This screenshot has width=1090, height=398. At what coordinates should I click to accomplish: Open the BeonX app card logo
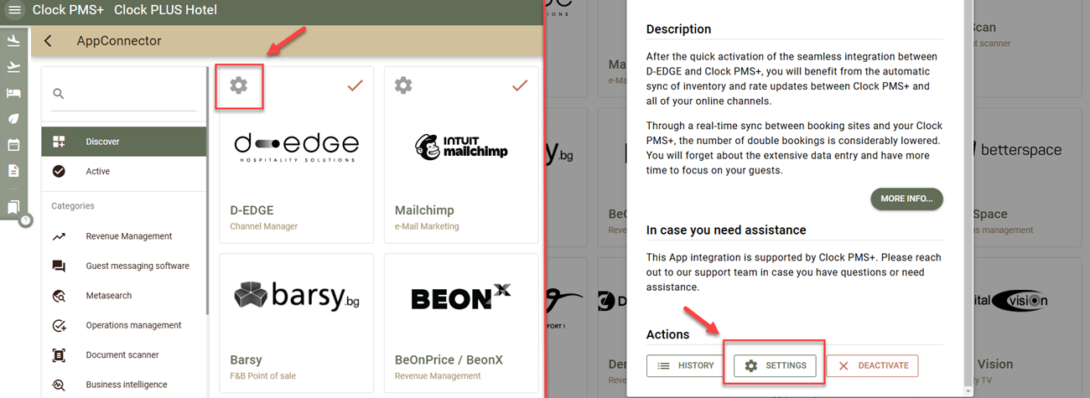click(461, 297)
